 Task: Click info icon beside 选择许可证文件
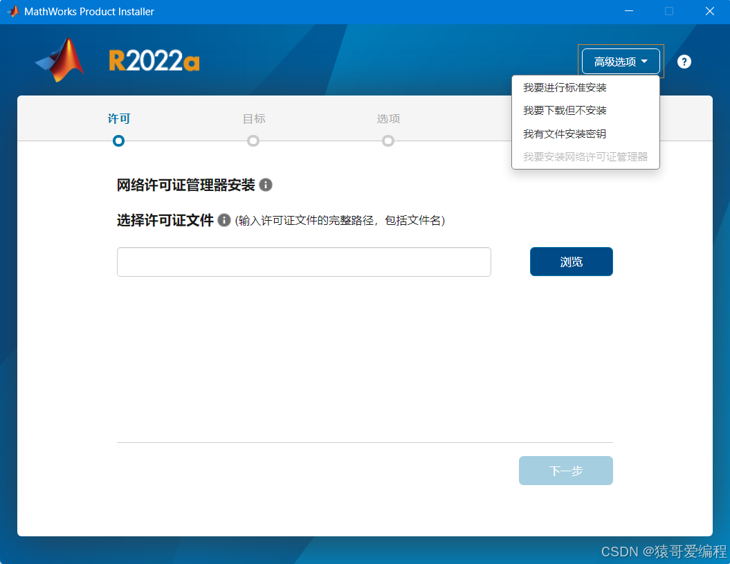(x=224, y=220)
